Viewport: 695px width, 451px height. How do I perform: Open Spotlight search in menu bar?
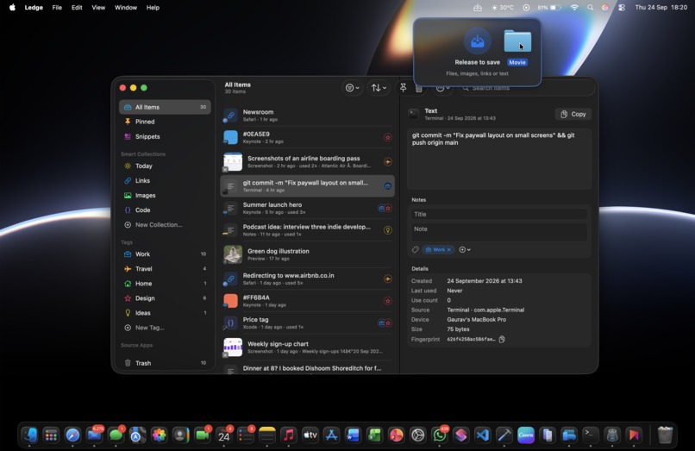coord(590,8)
